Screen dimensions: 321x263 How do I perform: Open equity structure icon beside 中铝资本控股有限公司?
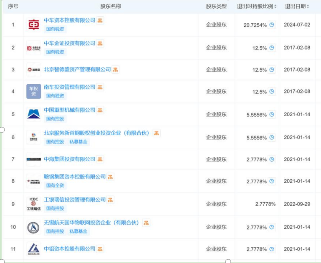click(100, 249)
